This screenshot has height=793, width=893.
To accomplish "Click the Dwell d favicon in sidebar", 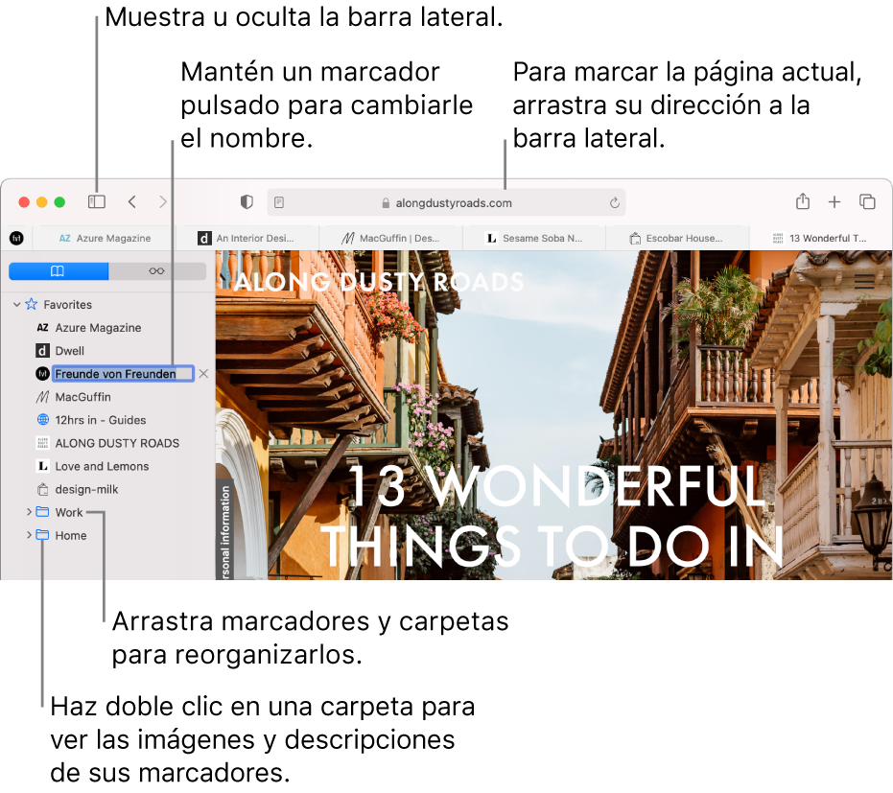I will 43,351.
